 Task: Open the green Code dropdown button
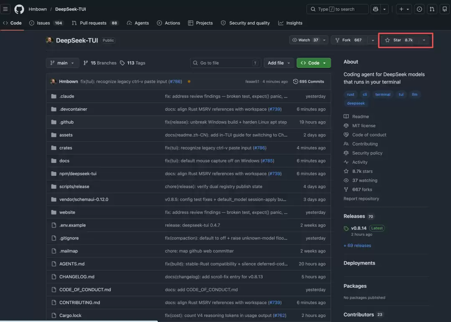[x=314, y=63]
